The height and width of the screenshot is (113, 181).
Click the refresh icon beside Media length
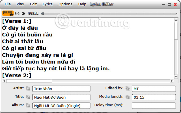coord(128,97)
